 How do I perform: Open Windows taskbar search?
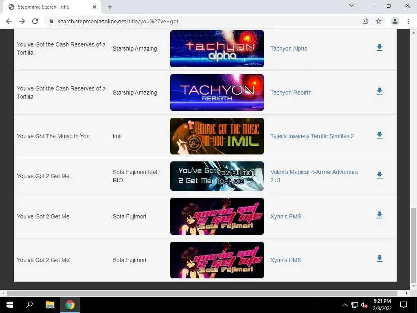coord(29,305)
